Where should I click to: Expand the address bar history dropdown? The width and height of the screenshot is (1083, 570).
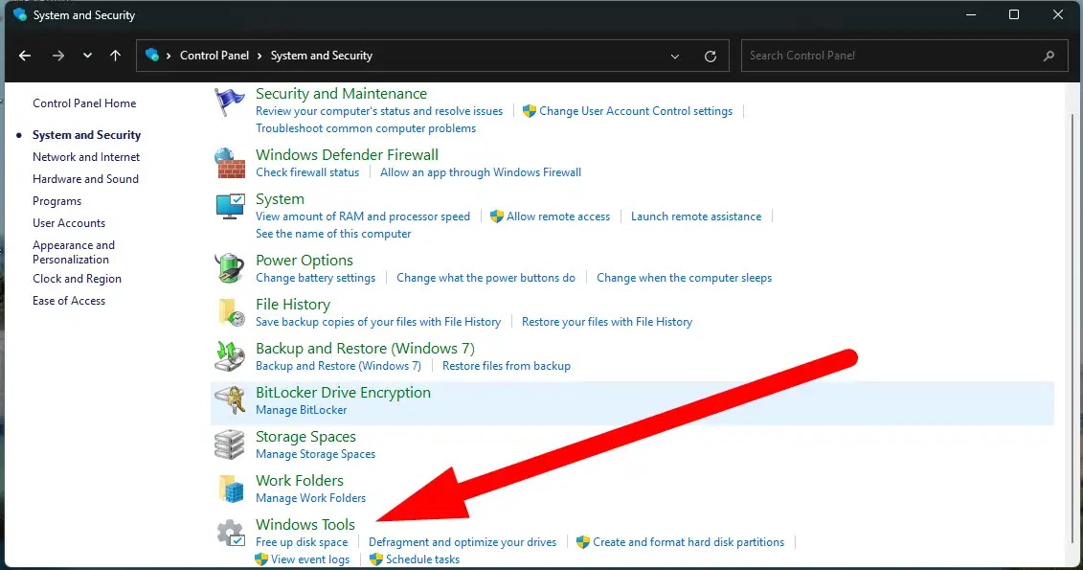675,56
